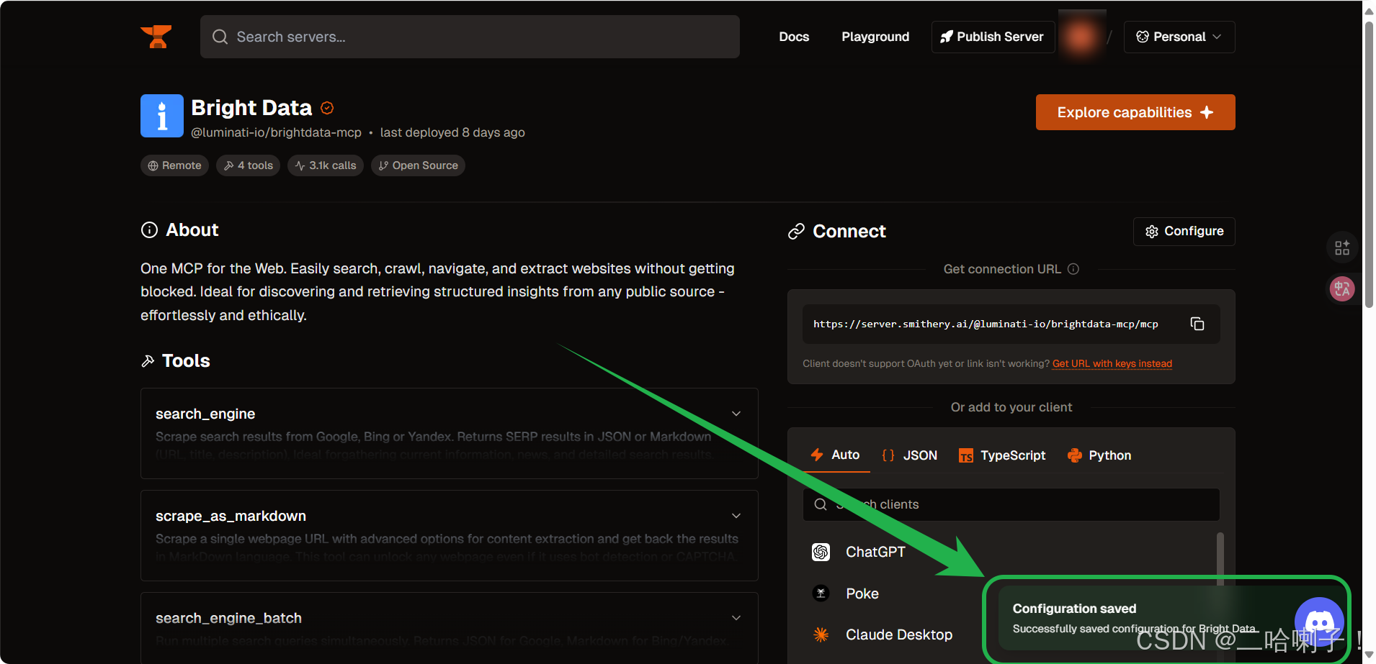Viewport: 1376px width, 664px height.
Task: Open the Configure settings button
Action: tap(1184, 232)
